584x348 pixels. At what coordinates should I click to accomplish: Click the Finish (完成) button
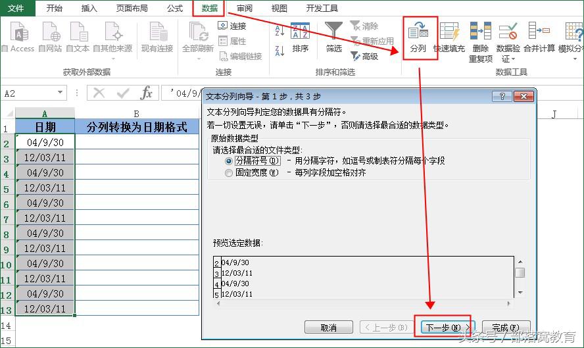tap(506, 328)
